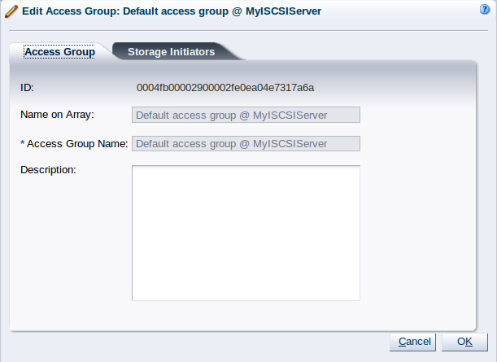Open the help icon in dialog header
This screenshot has width=497, height=362.
pos(484,10)
